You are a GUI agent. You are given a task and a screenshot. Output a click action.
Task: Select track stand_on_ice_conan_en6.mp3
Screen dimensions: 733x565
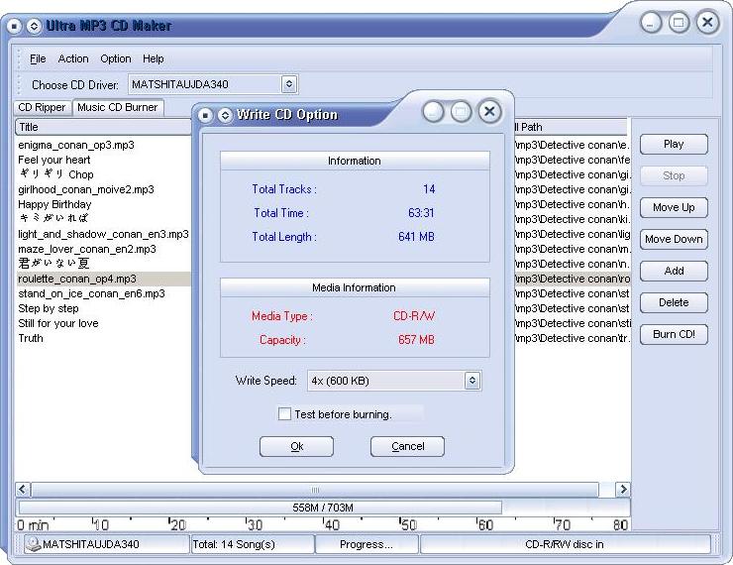tap(91, 293)
